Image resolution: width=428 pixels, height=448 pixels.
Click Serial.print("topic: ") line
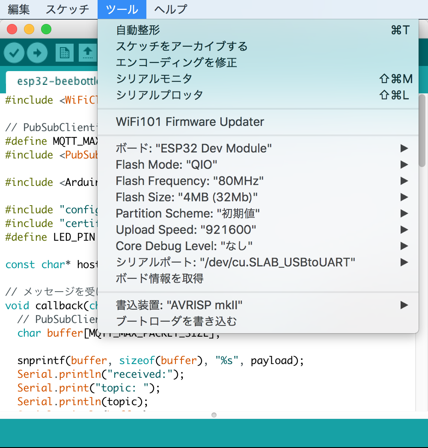point(89,388)
